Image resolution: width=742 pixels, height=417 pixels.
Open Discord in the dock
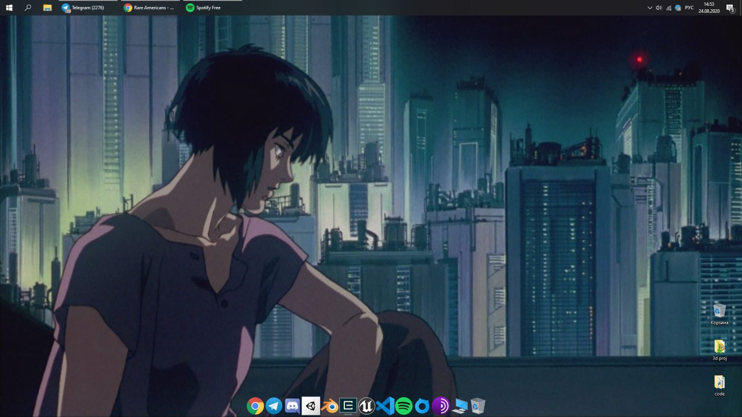[x=292, y=405]
